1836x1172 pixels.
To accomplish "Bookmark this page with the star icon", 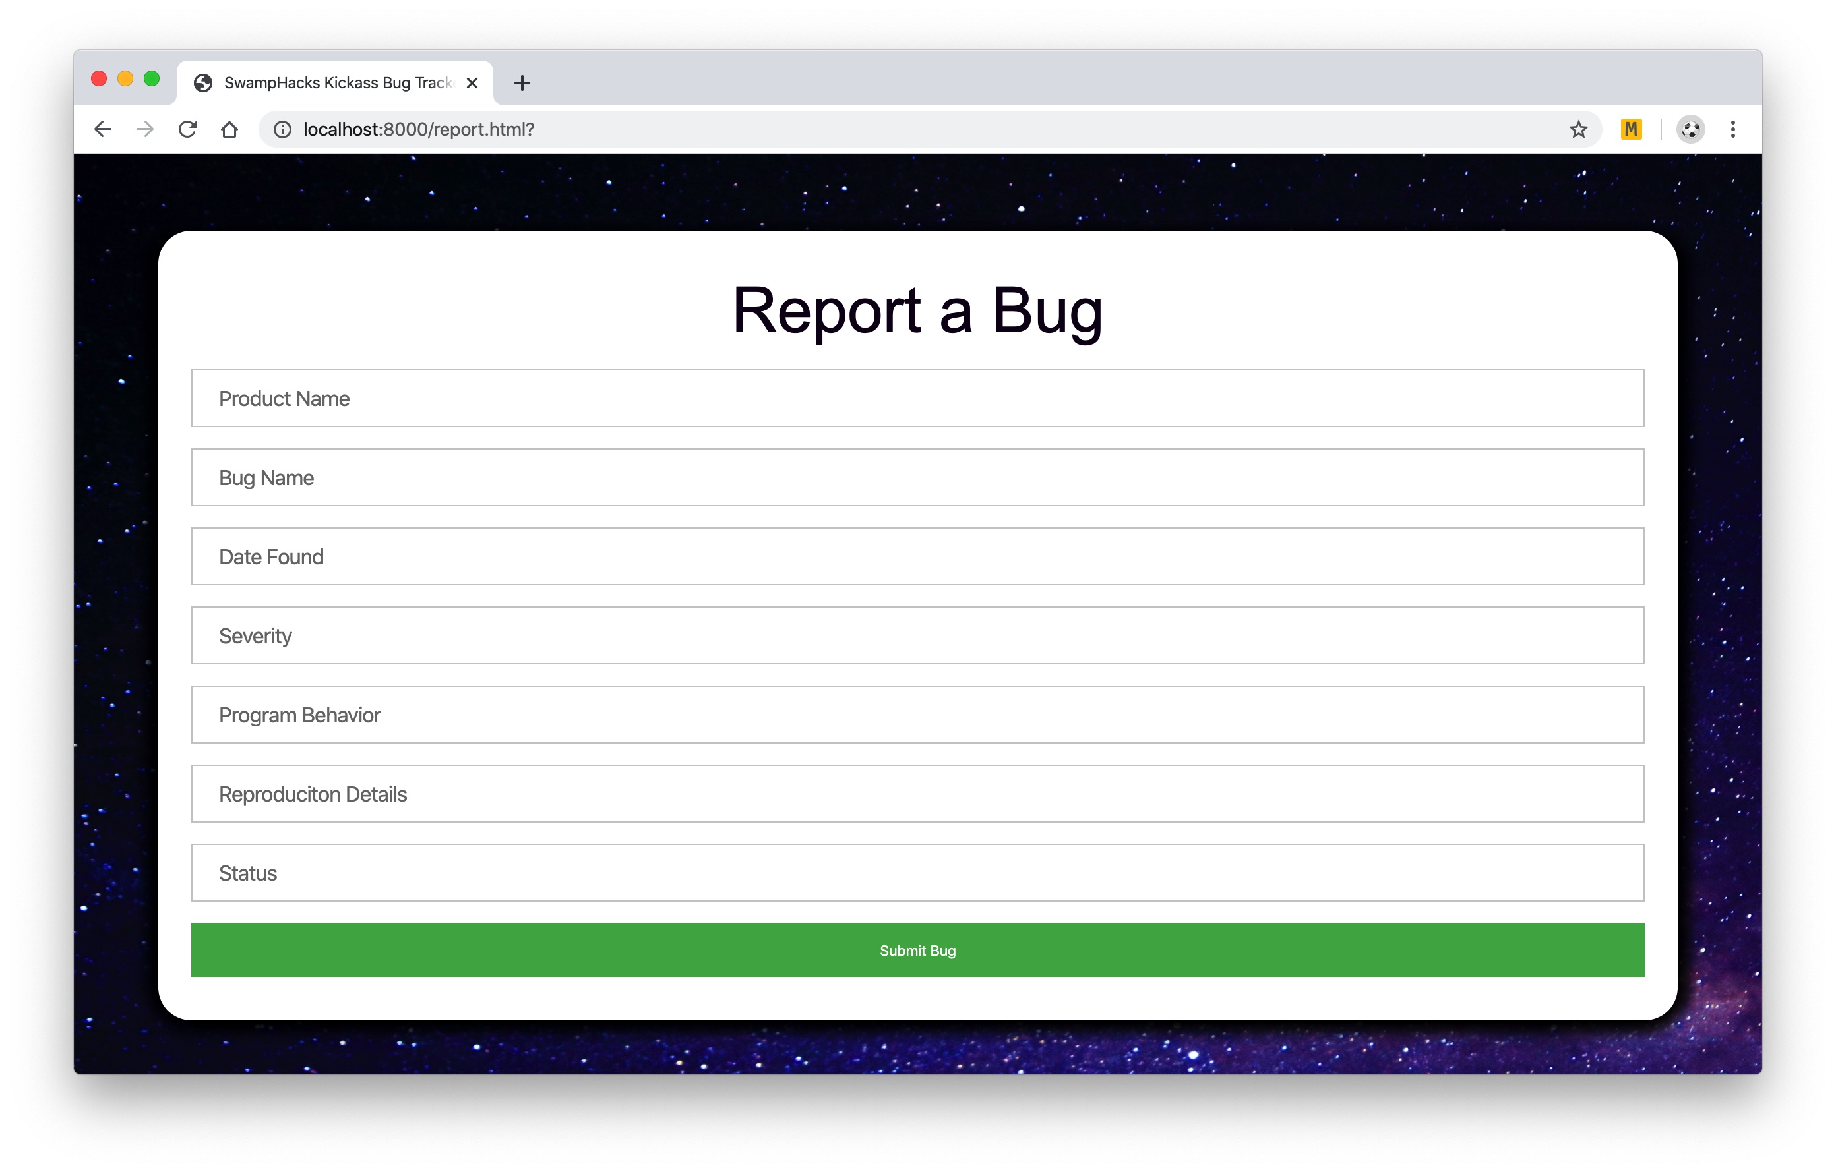I will 1578,130.
